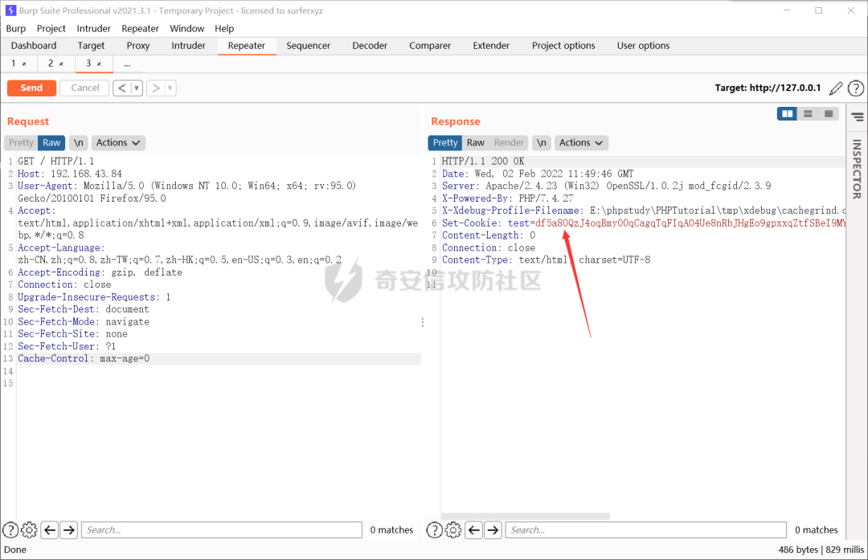Click the Cancel button
This screenshot has width=868, height=560.
(x=84, y=88)
